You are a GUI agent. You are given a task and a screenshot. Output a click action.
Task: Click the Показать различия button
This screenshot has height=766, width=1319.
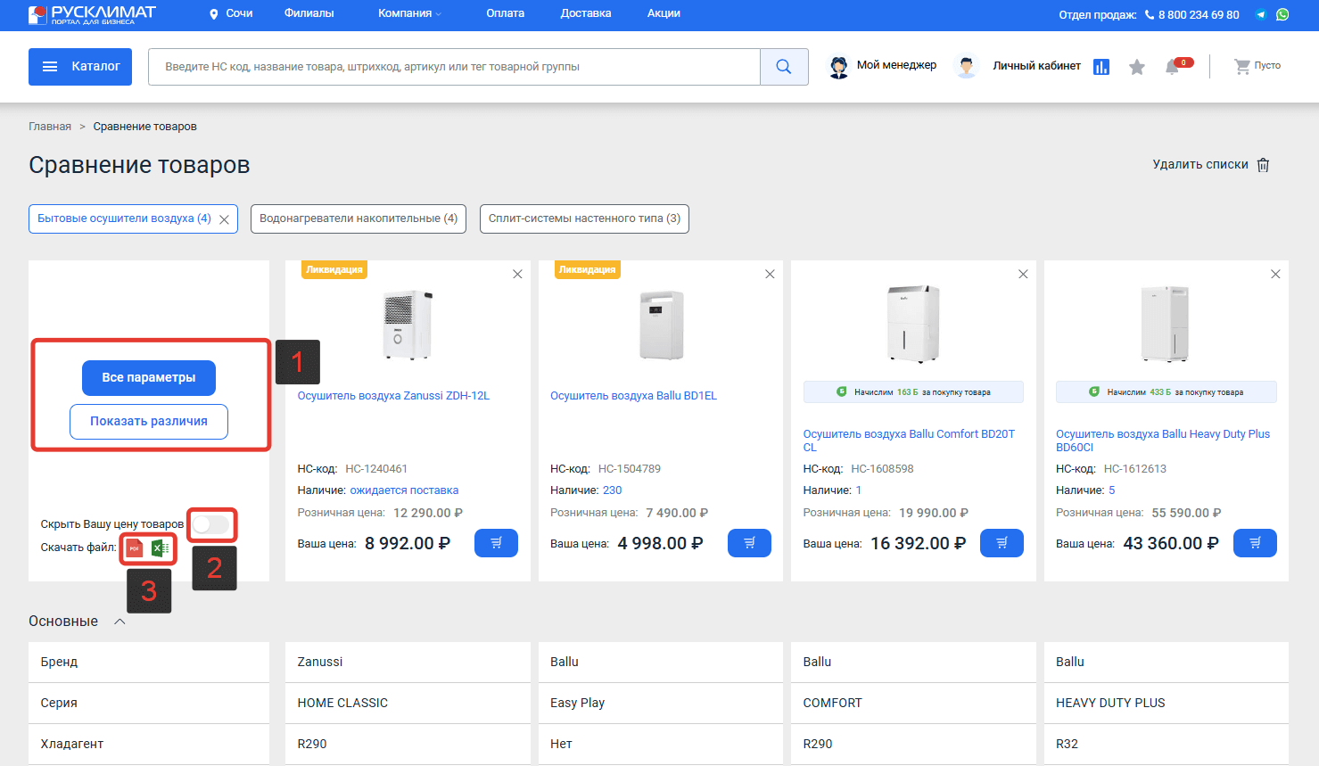(149, 422)
